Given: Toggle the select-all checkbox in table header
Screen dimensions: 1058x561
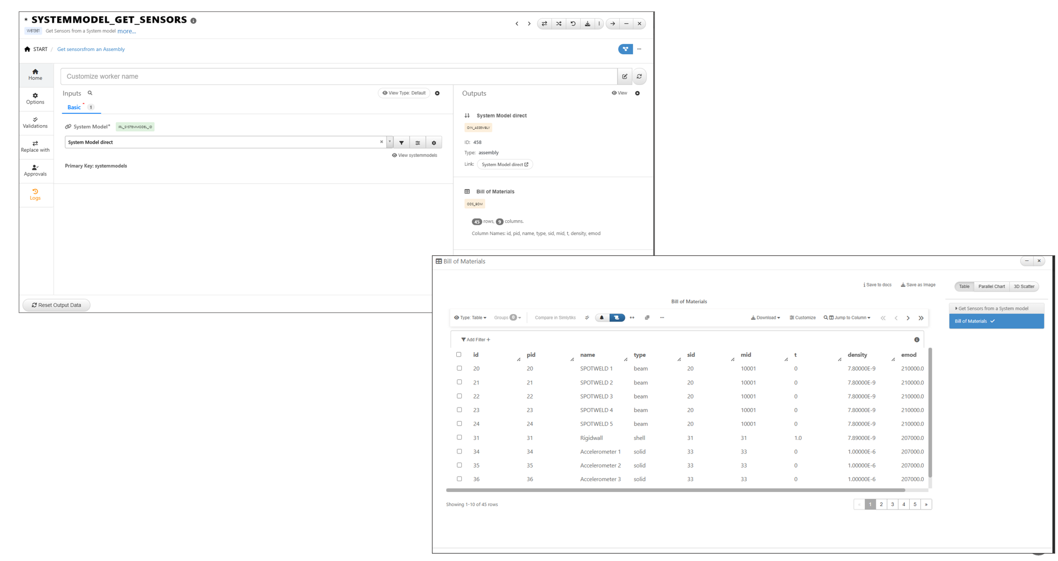Looking at the screenshot, I should [x=459, y=355].
